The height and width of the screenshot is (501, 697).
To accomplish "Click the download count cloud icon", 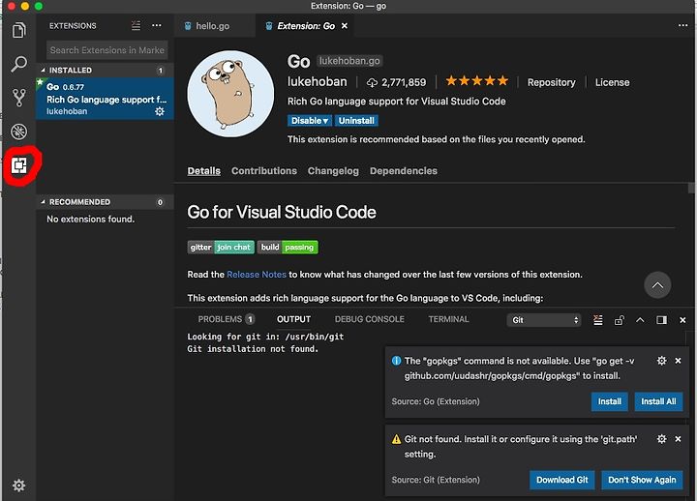I will [372, 82].
